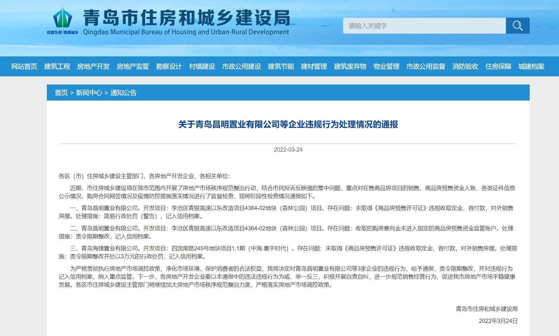Open the 建筑废弃物 menu item
559x336 pixels.
pyautogui.click(x=350, y=67)
